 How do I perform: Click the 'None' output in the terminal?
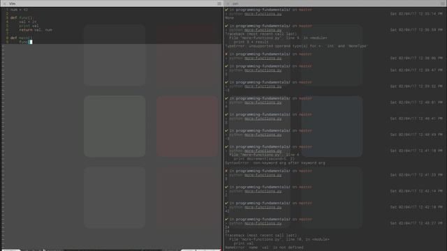click(x=229, y=17)
